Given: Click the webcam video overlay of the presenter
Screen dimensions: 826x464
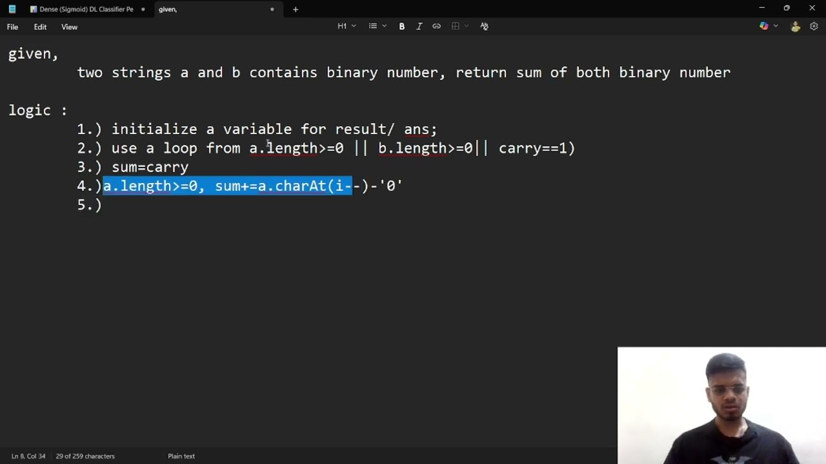Looking at the screenshot, I should click(x=721, y=405).
